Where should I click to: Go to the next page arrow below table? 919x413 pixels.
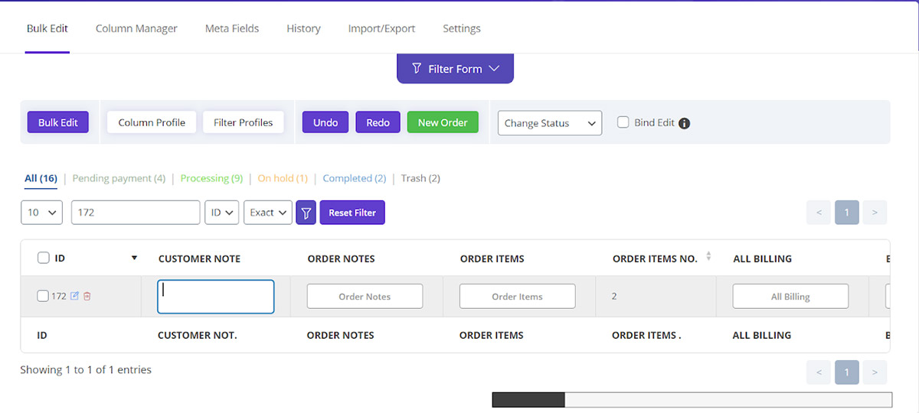(x=875, y=372)
